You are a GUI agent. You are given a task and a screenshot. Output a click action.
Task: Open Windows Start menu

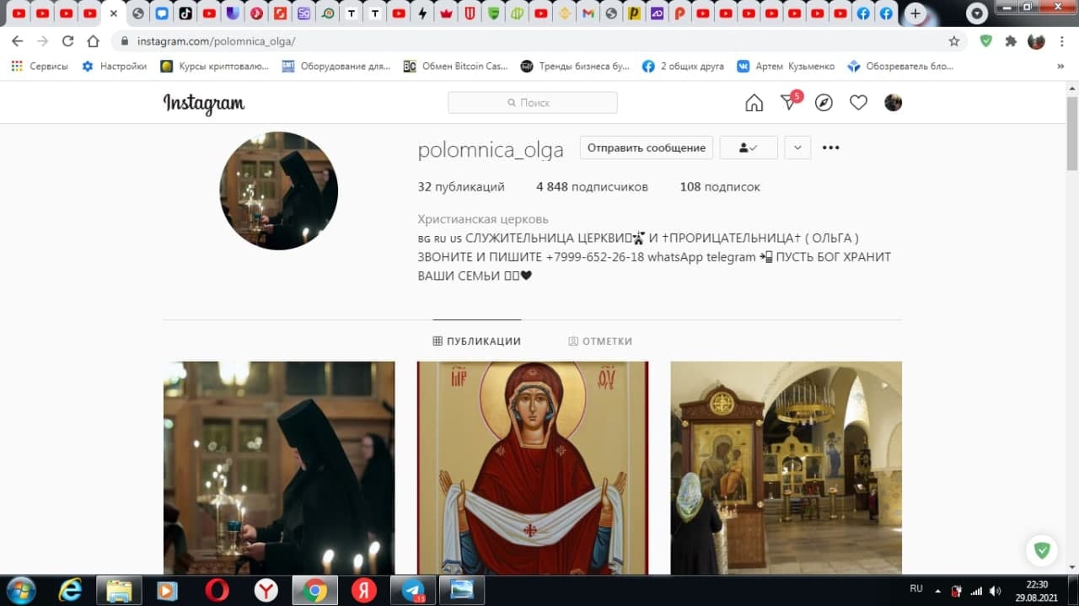pyautogui.click(x=20, y=590)
